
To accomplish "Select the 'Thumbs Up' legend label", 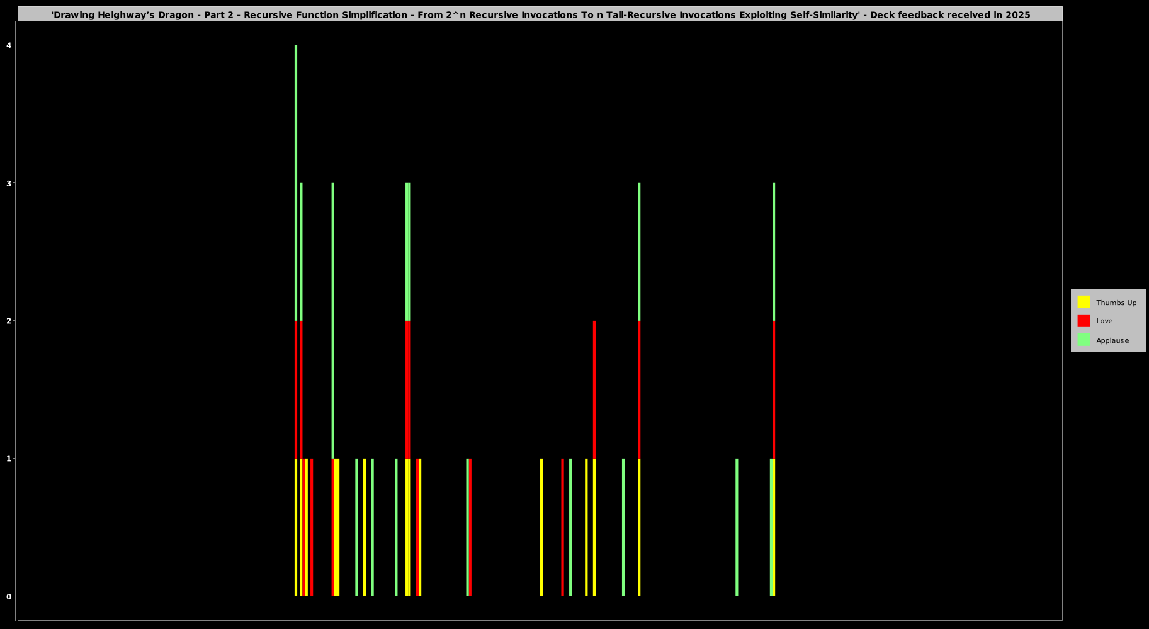I will click(x=1116, y=303).
